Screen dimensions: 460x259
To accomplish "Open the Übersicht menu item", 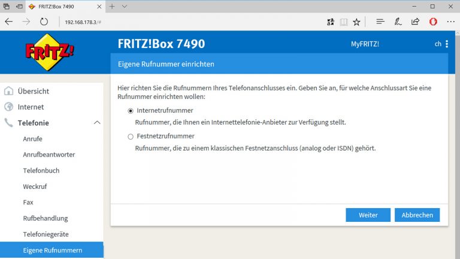I will tap(34, 91).
